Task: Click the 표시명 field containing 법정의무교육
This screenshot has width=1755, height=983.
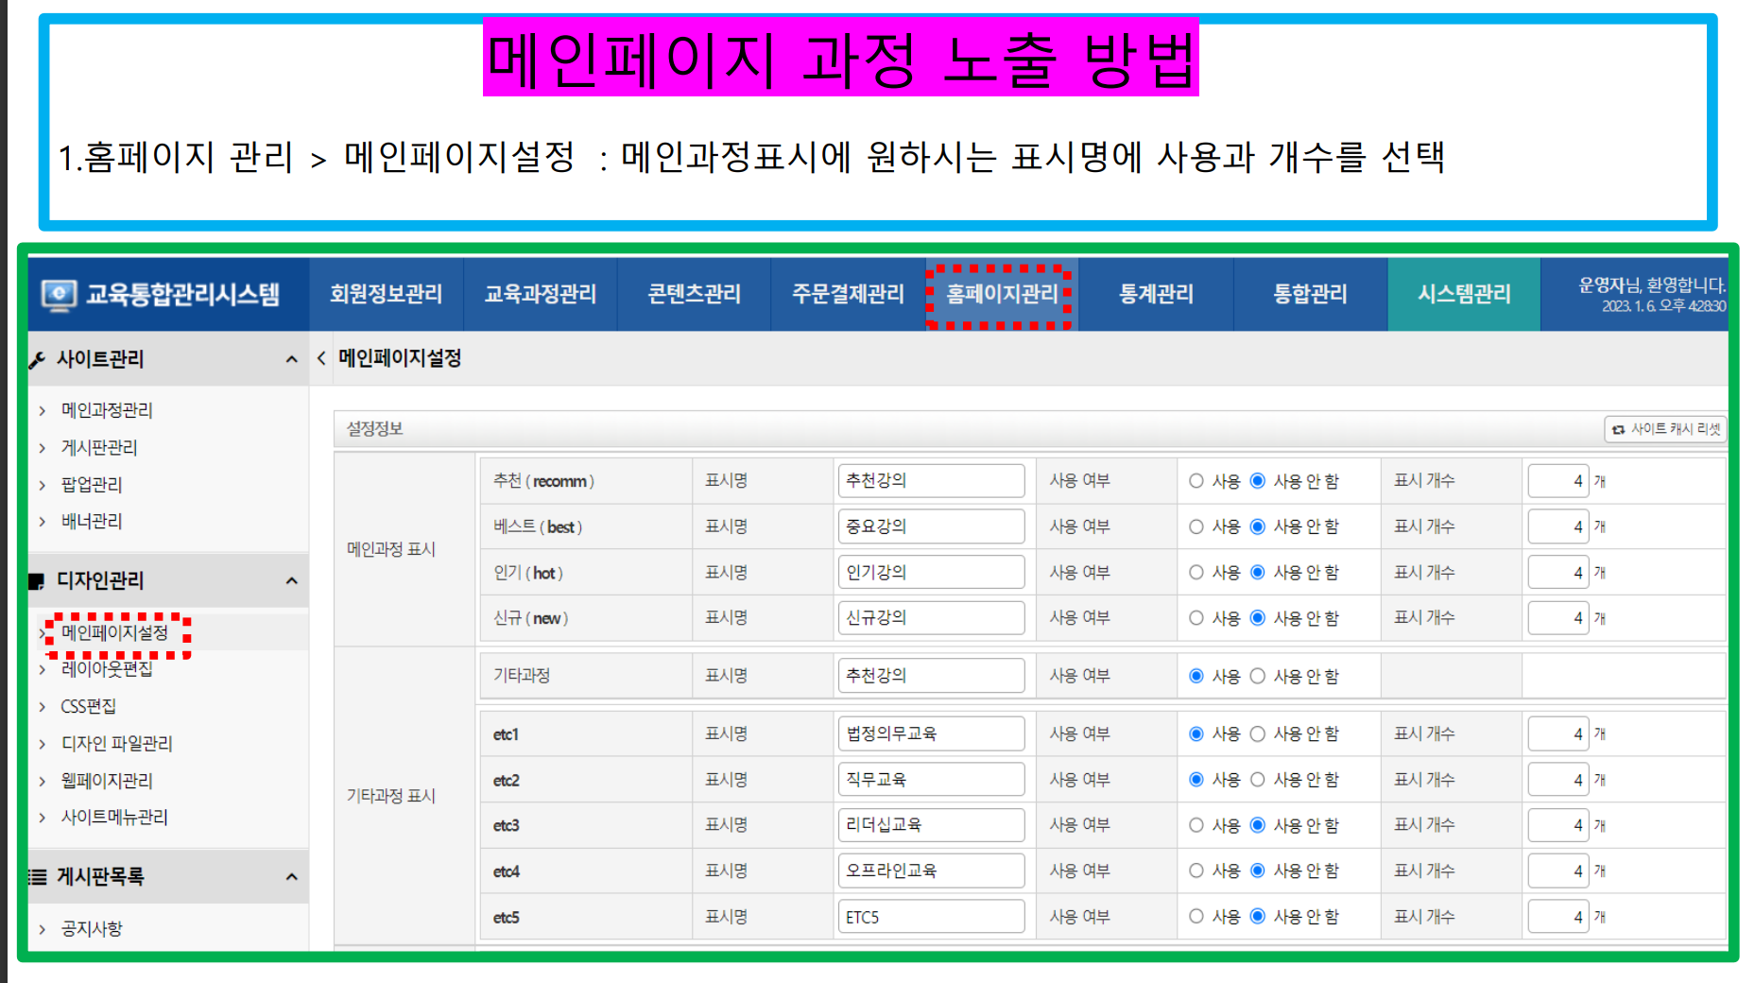Action: (930, 734)
